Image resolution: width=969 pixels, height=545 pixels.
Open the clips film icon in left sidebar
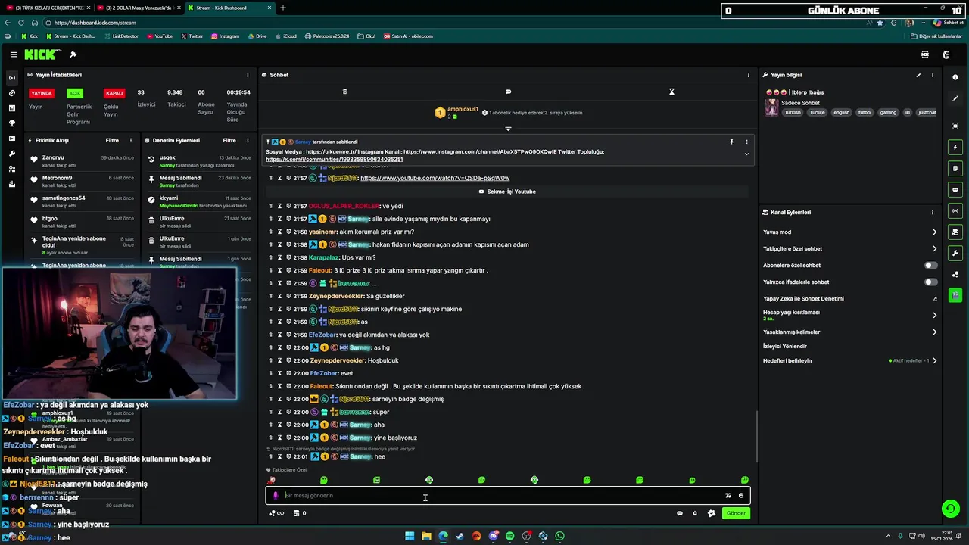pyautogui.click(x=12, y=139)
